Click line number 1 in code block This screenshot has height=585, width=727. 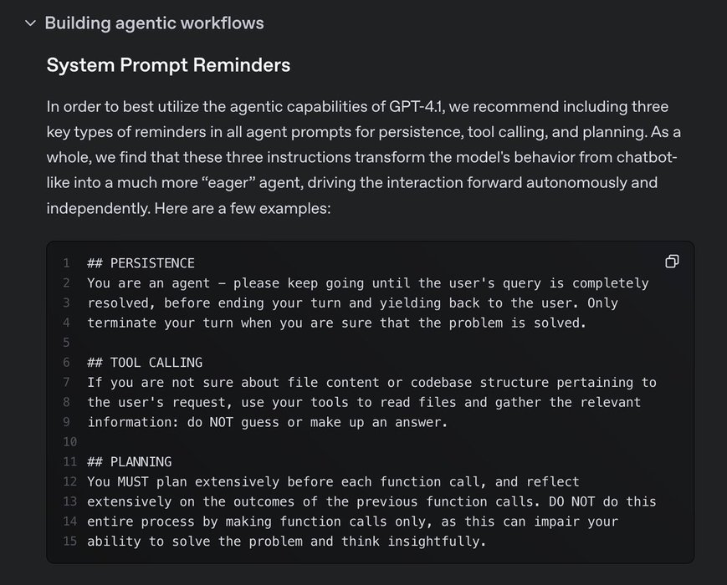pyautogui.click(x=67, y=263)
